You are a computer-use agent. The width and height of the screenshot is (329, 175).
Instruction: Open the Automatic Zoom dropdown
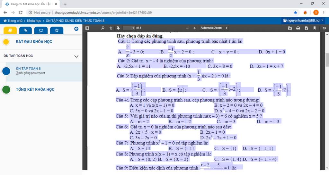pos(214,28)
